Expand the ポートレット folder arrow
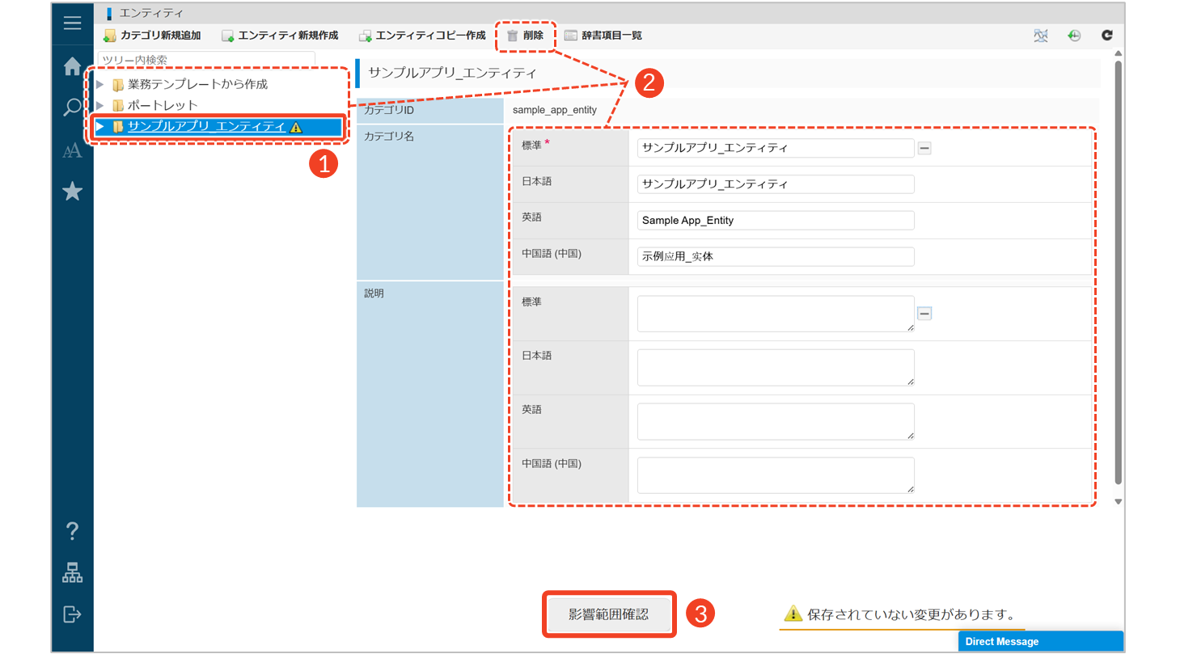The height and width of the screenshot is (654, 1180). tap(100, 105)
